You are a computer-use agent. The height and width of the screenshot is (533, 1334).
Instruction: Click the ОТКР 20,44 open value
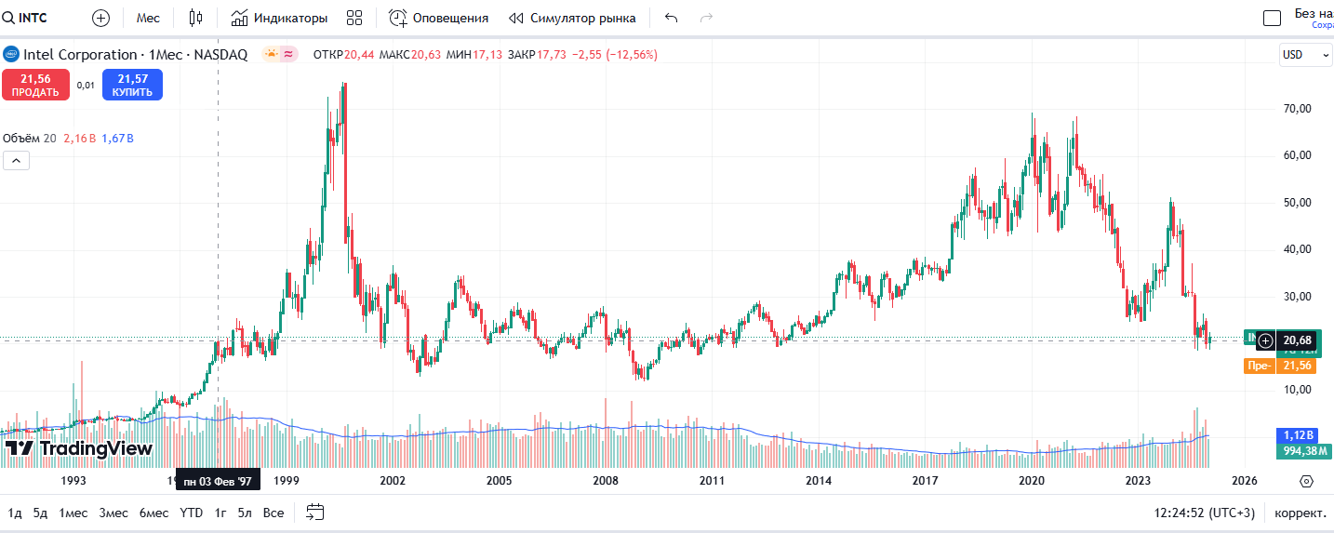pos(343,55)
